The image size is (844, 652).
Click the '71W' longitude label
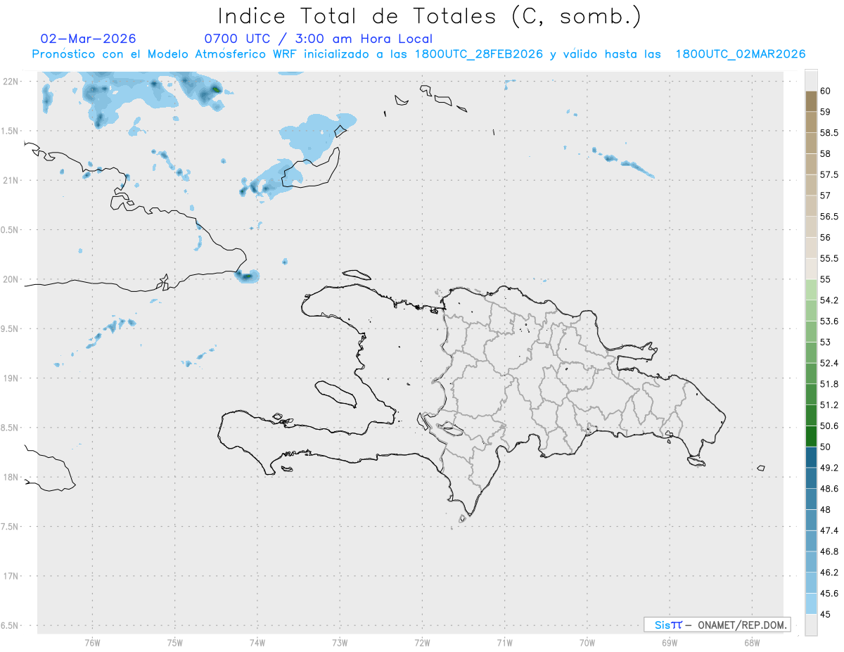[504, 643]
